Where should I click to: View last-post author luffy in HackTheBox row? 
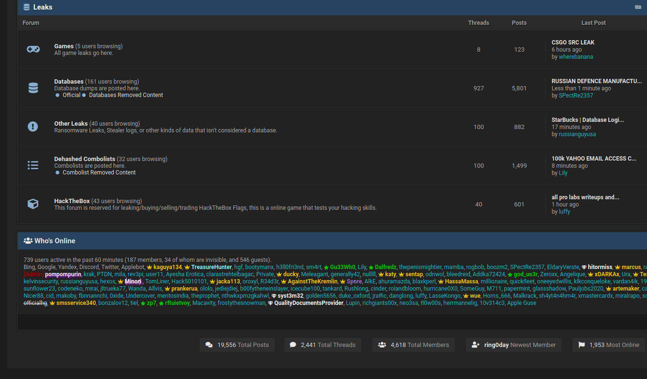click(x=564, y=212)
